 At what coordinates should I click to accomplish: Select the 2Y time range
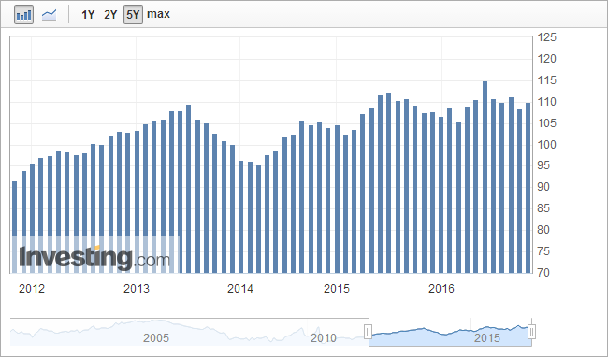pyautogui.click(x=110, y=15)
